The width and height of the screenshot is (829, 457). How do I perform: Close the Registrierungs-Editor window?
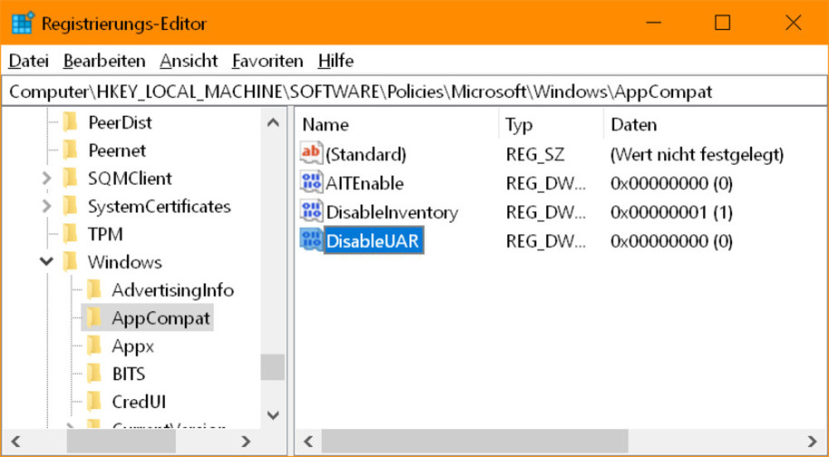click(x=793, y=23)
